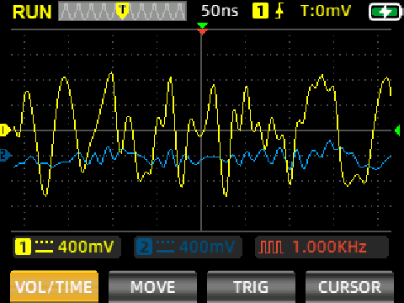Image resolution: width=404 pixels, height=303 pixels.
Task: Check the battery charging icon
Action: 385,12
